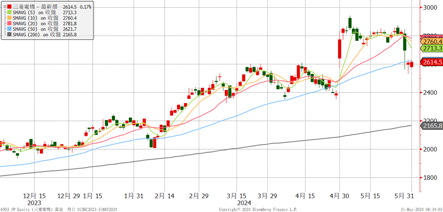Click the 2月 14 date axis label
The width and height of the screenshot is (443, 212).
pos(165,196)
